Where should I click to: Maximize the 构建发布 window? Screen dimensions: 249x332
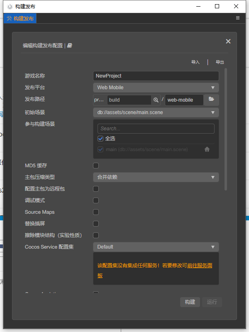click(217, 6)
